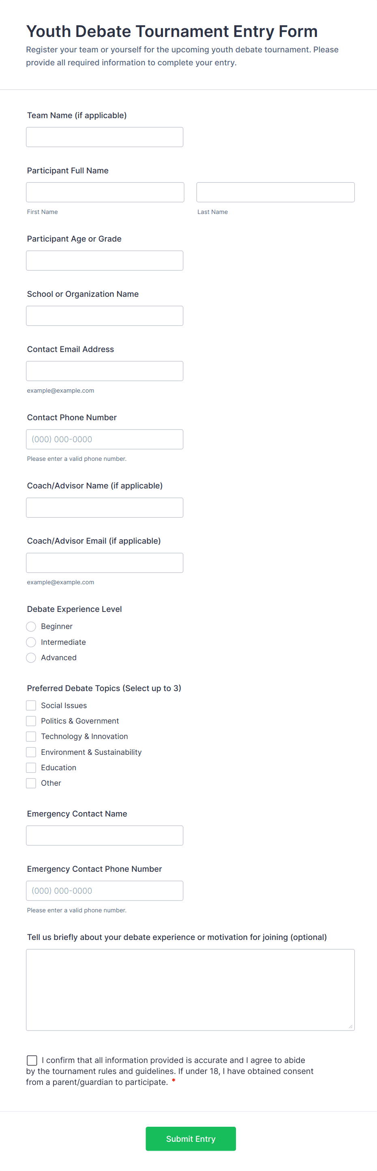Click the debate experience motivation textarea

[x=190, y=990]
